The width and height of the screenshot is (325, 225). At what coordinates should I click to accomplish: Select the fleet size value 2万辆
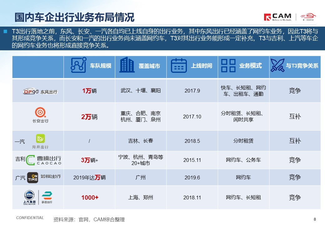[89, 117]
